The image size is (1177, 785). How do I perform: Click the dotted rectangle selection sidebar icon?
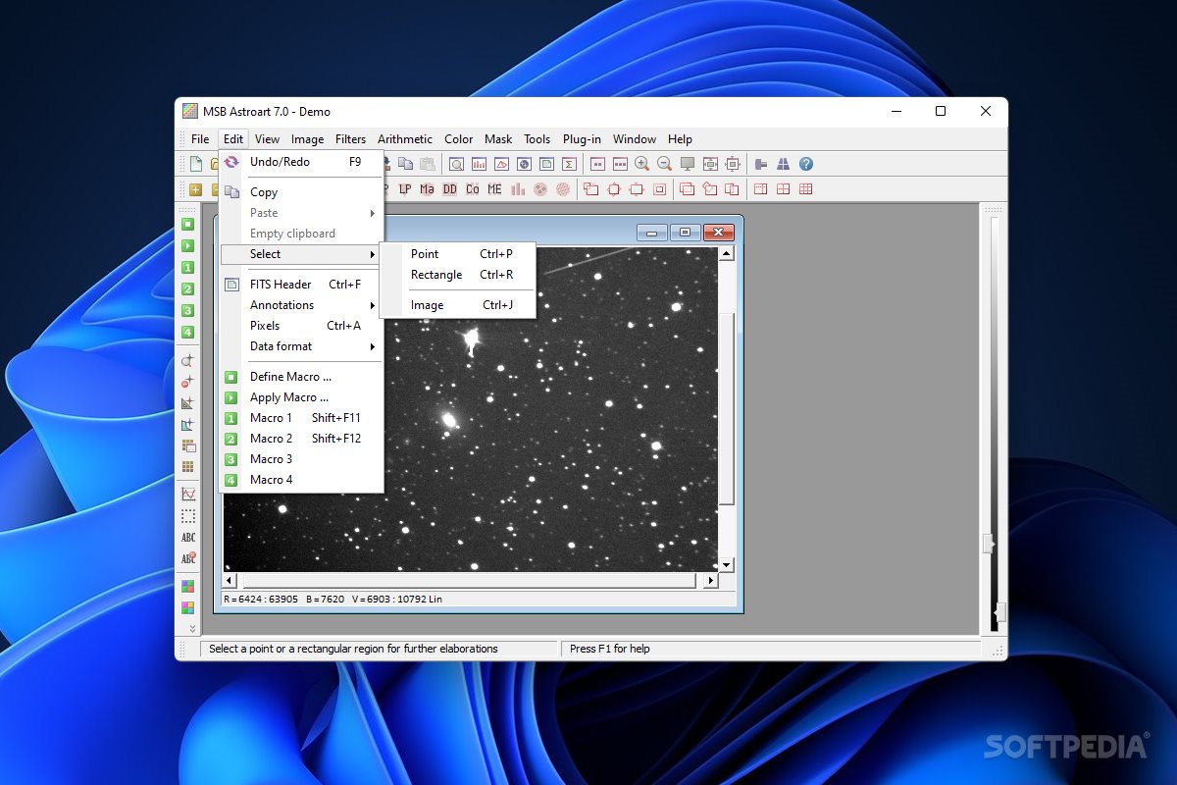coord(187,516)
